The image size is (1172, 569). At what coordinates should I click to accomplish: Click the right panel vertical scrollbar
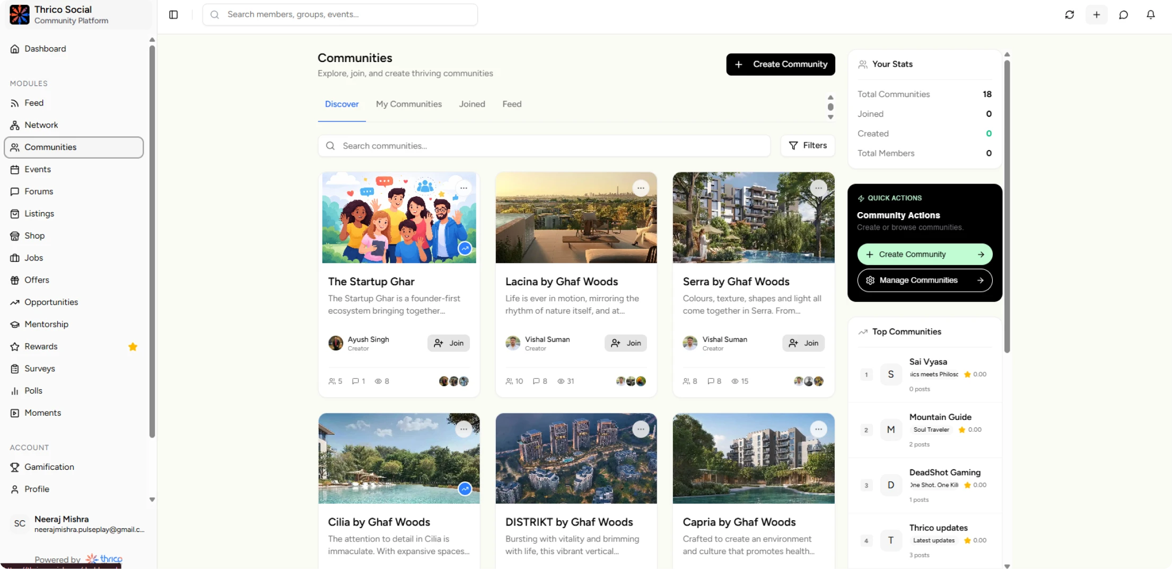(x=1007, y=207)
